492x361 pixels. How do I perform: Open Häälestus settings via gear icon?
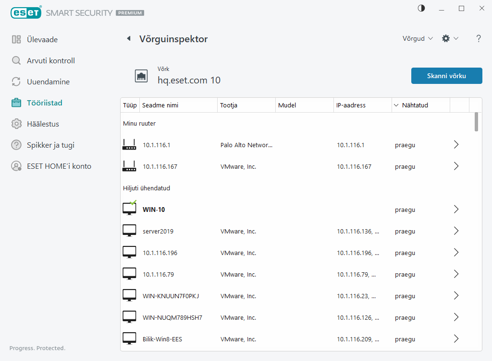[16, 124]
